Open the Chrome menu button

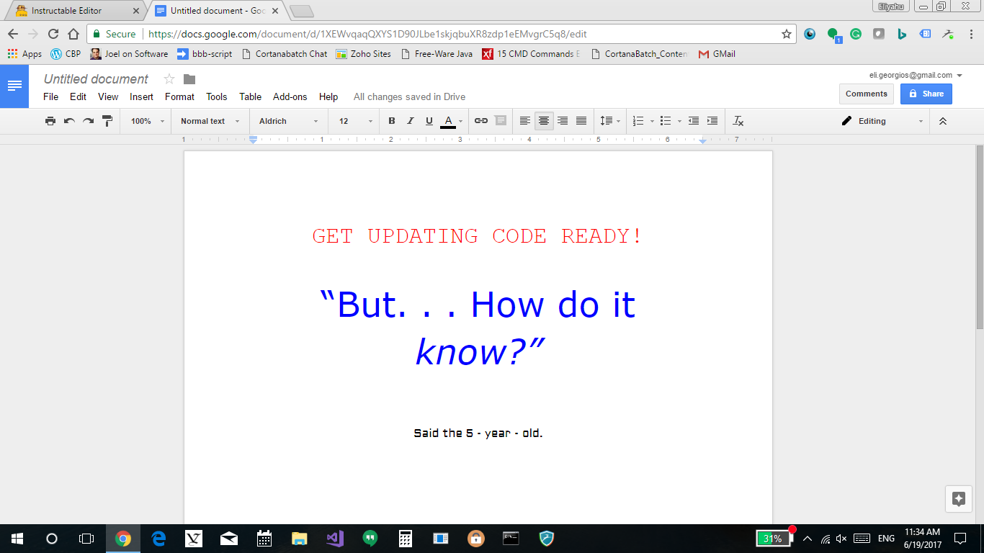(971, 34)
